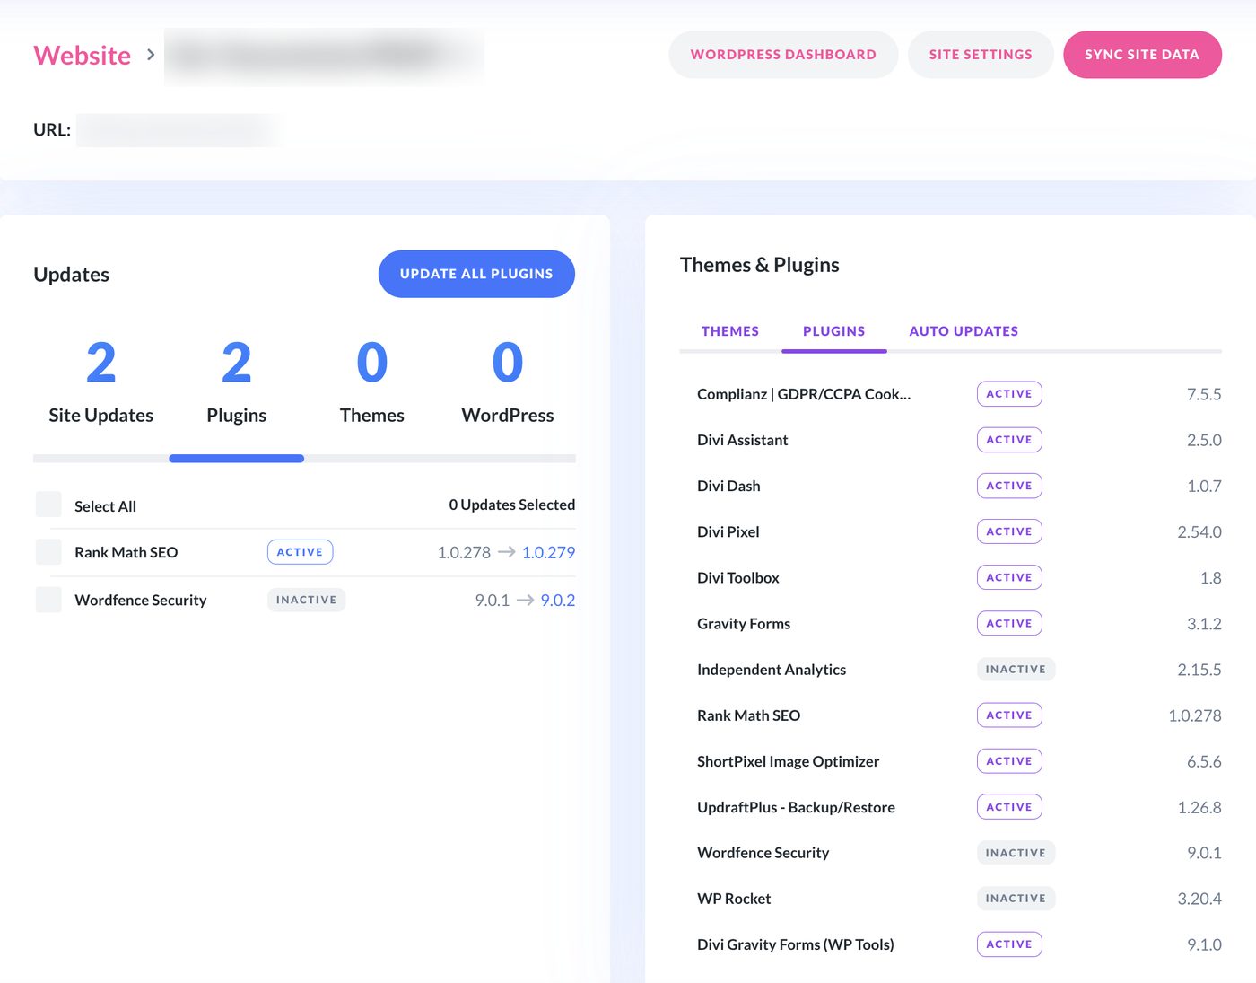Check the Wordfence Security update checkbox
This screenshot has height=983, width=1256.
pyautogui.click(x=48, y=600)
